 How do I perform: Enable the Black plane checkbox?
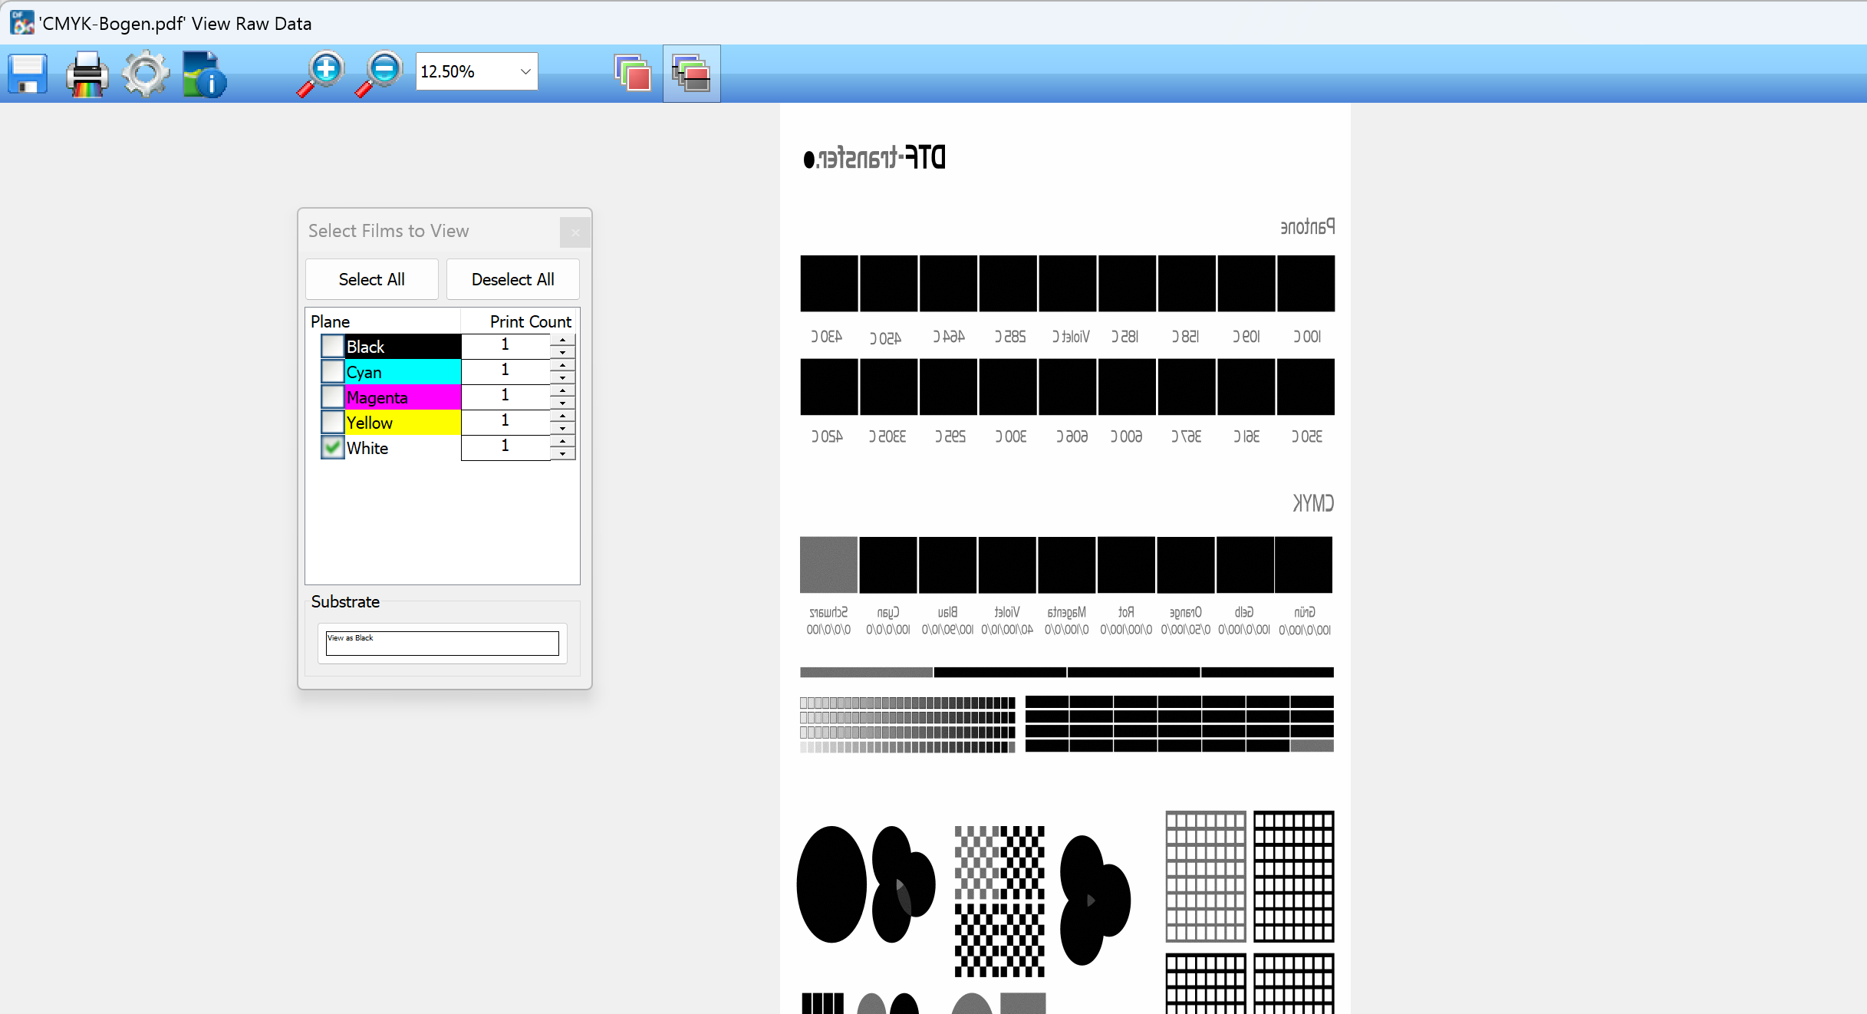pyautogui.click(x=332, y=346)
